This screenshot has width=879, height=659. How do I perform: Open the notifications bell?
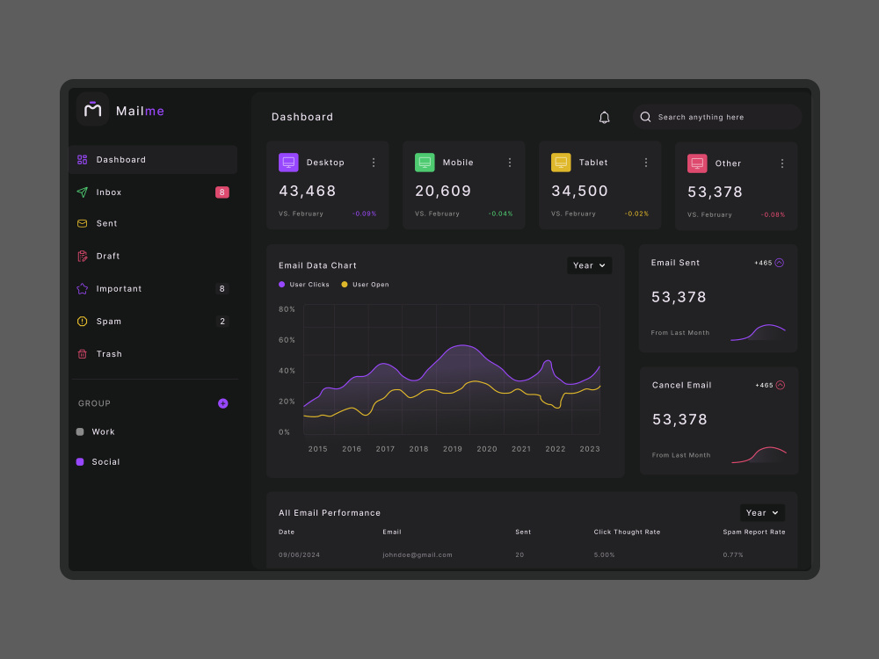point(605,117)
